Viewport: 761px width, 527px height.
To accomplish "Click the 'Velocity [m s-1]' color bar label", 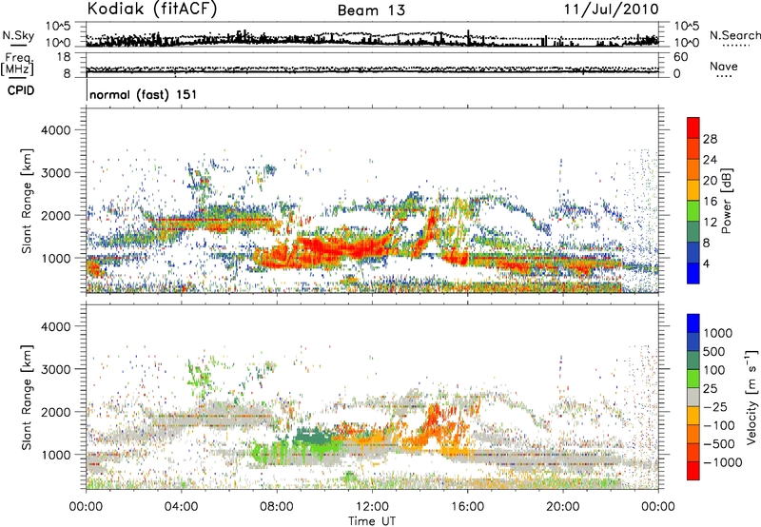I will pos(751,397).
